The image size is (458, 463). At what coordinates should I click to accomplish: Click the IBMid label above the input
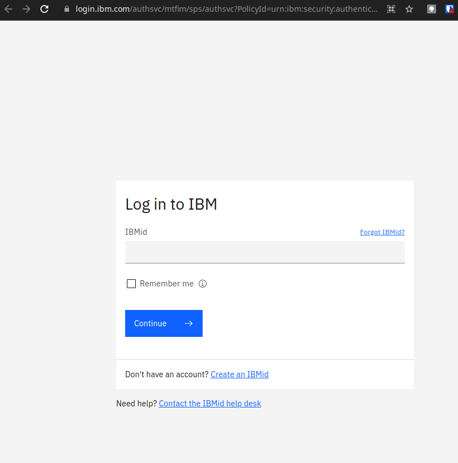pos(136,231)
